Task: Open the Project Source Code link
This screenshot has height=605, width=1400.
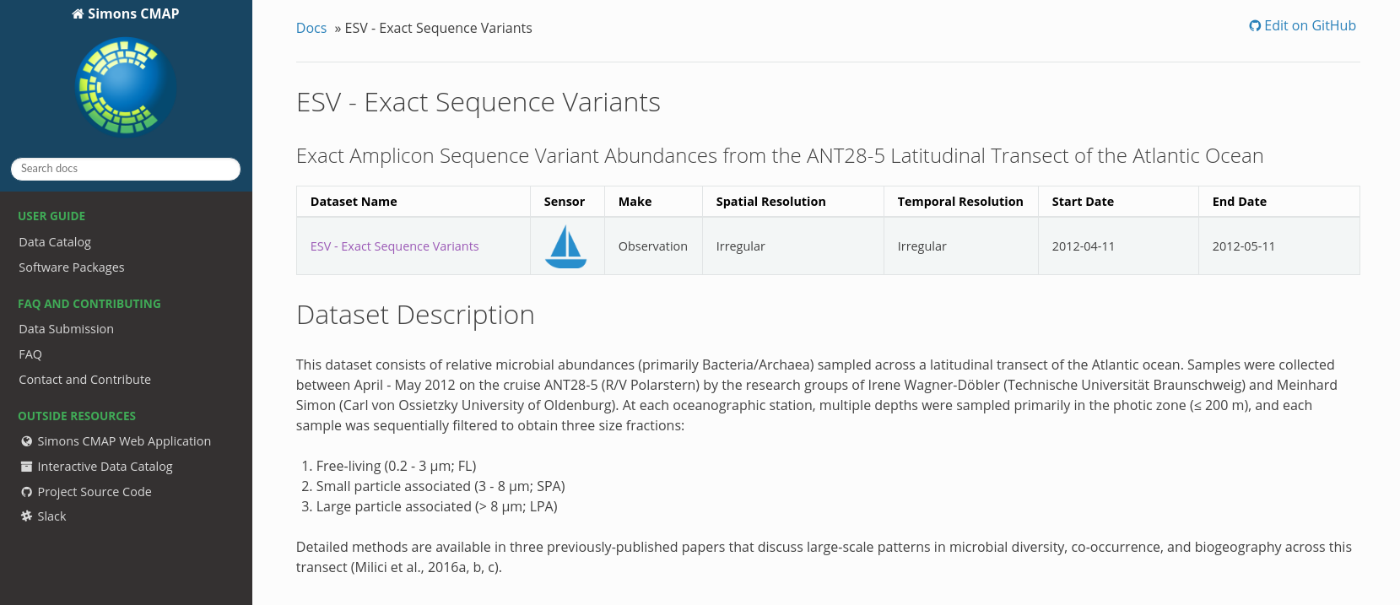Action: (95, 492)
